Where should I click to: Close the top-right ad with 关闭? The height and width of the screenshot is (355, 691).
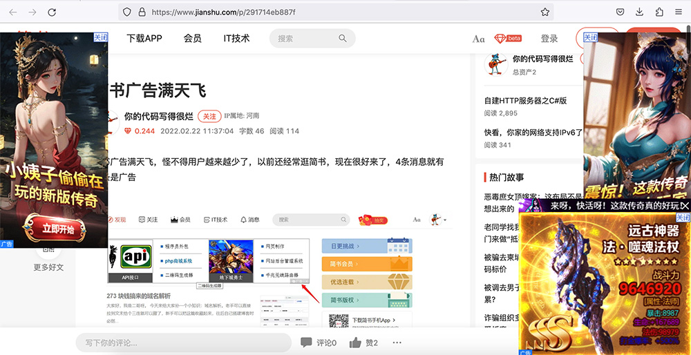[591, 37]
